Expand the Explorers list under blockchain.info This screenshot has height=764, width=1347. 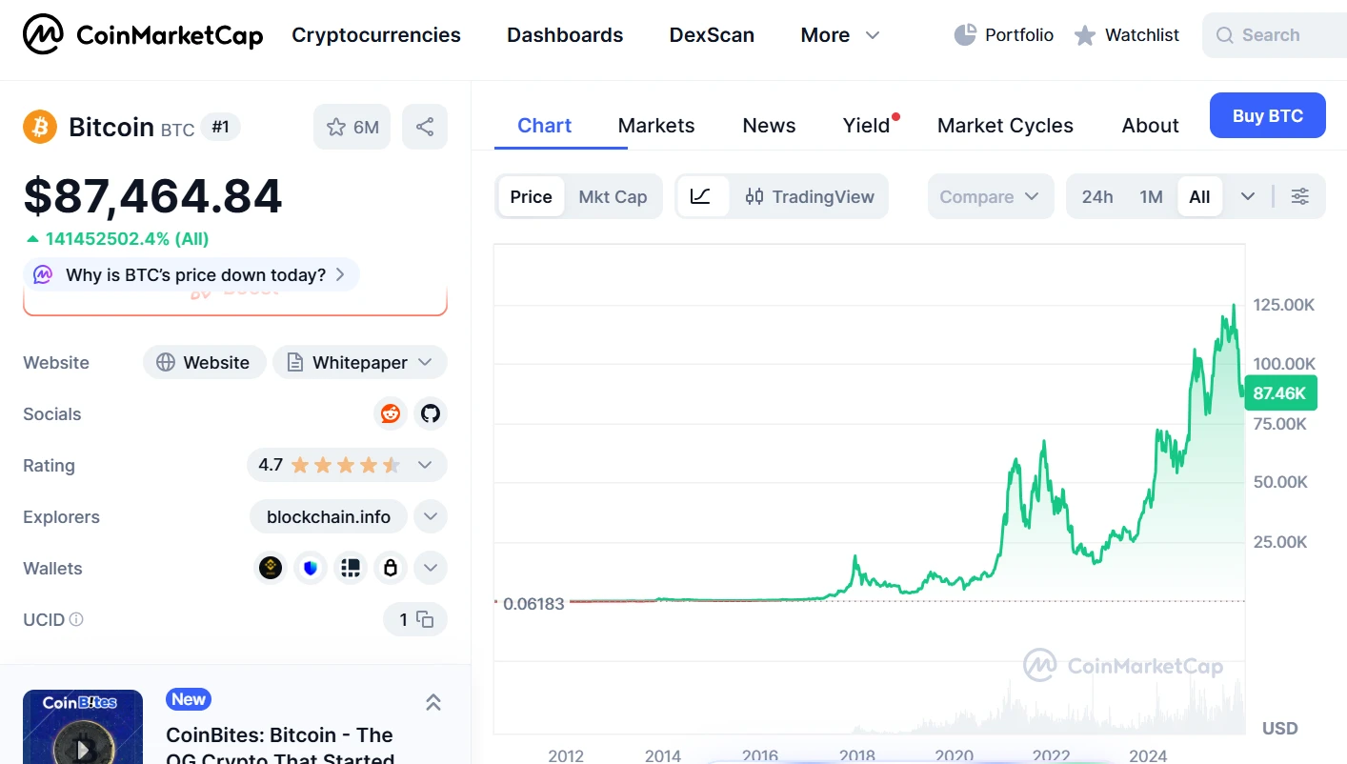pyautogui.click(x=430, y=516)
